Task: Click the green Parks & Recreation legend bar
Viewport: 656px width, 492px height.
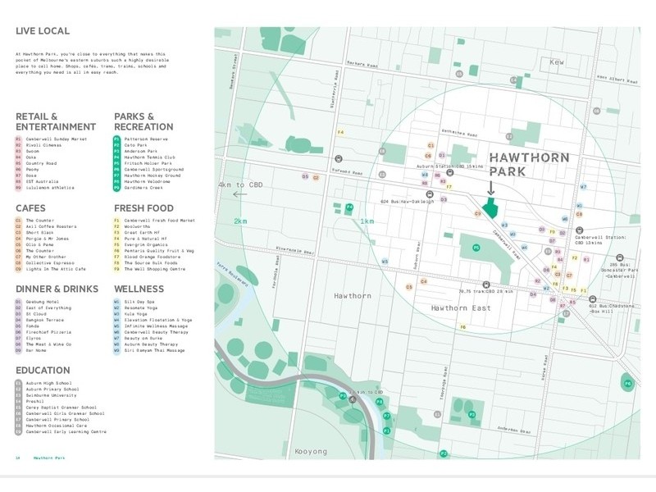Action: (119, 164)
